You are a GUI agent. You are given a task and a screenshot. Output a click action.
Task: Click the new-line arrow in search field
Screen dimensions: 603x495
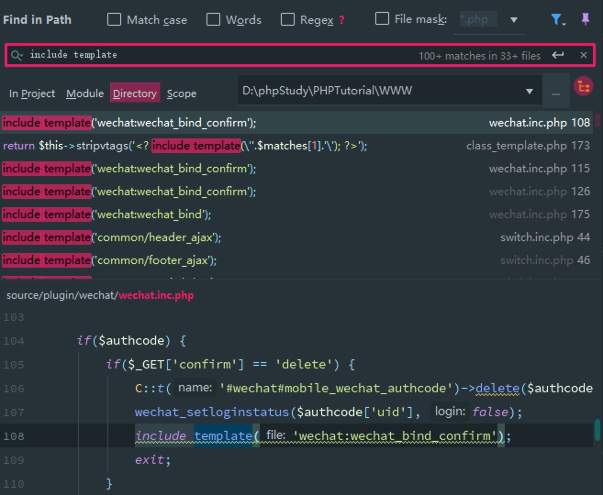pyautogui.click(x=558, y=55)
